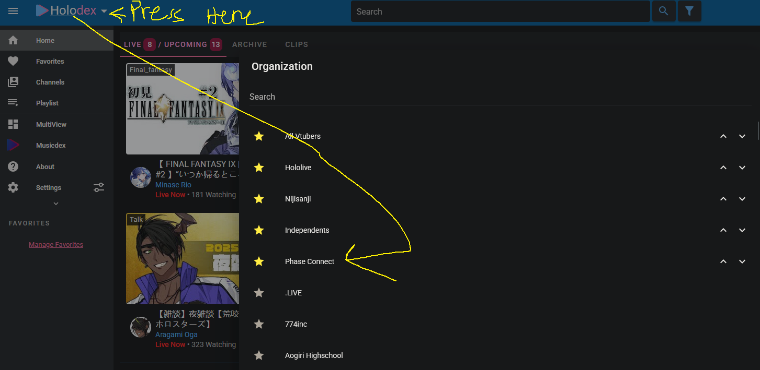Image resolution: width=760 pixels, height=370 pixels.
Task: Switch to the Archive tab
Action: (x=249, y=44)
